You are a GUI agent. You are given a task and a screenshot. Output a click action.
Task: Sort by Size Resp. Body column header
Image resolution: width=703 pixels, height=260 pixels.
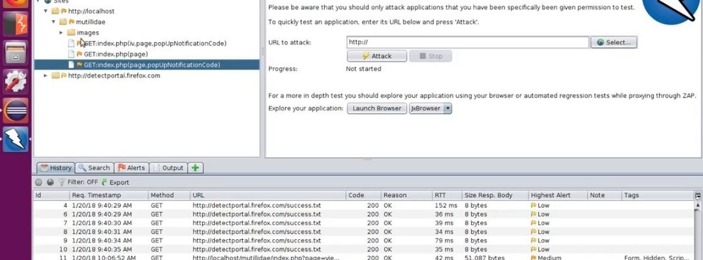click(x=495, y=196)
